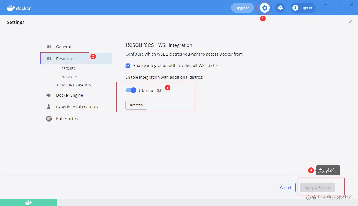
Task: Click the WSL Integration heading text
Action: coord(175,45)
